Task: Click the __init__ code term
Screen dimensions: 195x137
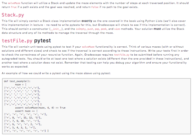Action: coord(56,29)
